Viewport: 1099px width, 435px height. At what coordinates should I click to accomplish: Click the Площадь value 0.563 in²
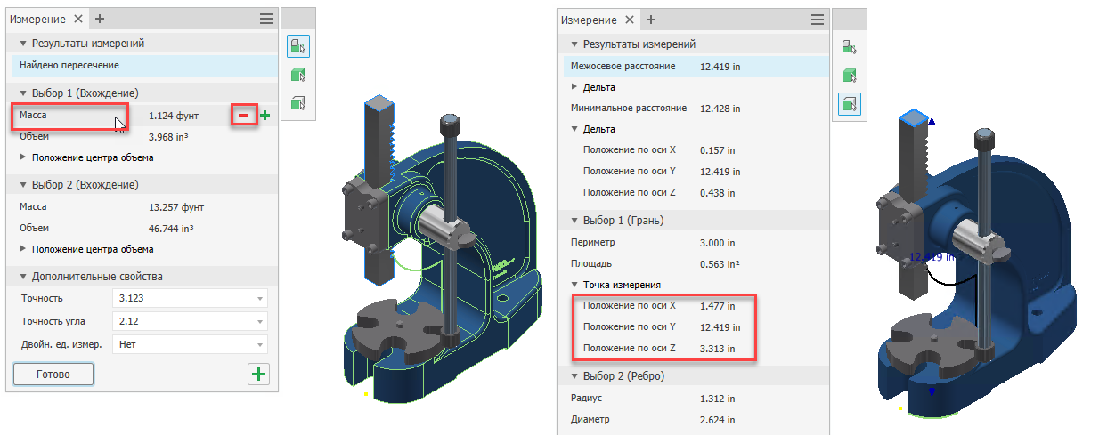point(720,263)
